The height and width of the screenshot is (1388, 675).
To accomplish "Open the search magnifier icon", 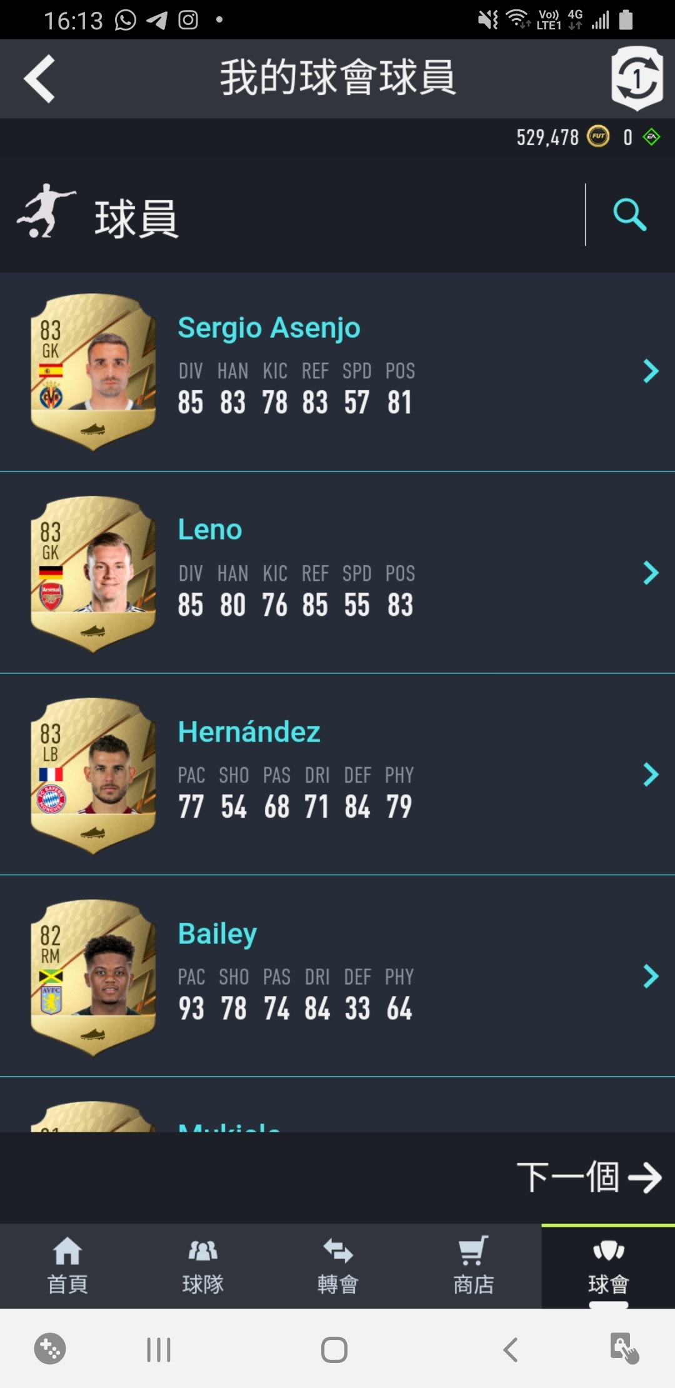I will point(629,215).
